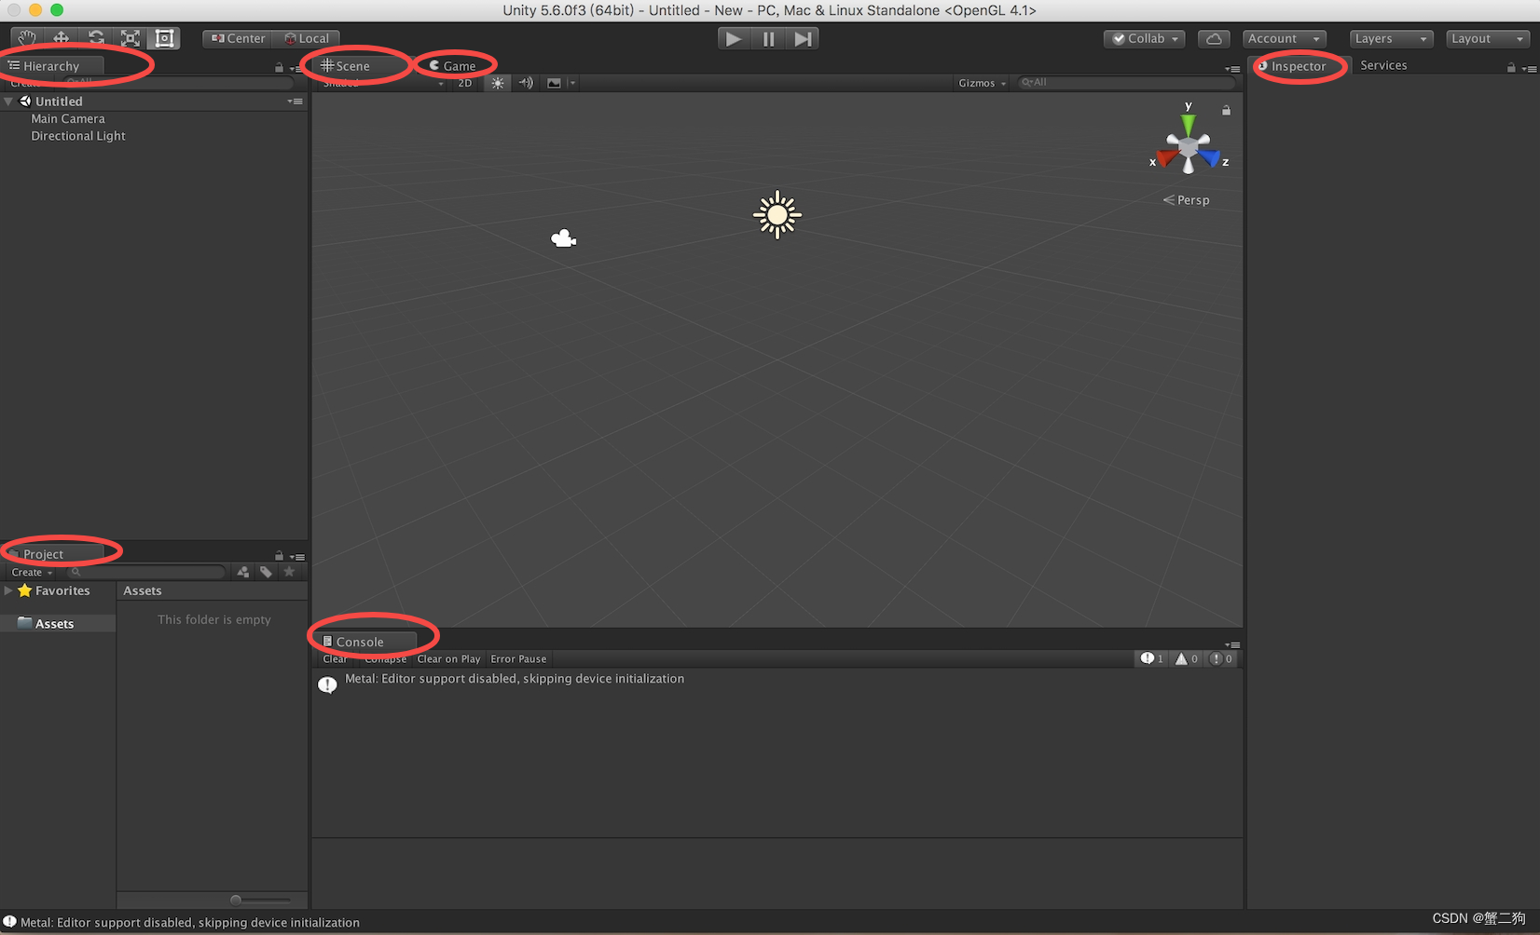The width and height of the screenshot is (1540, 935).
Task: Open the Console panel options menu
Action: (x=1232, y=644)
